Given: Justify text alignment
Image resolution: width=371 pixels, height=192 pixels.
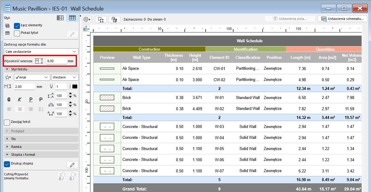Looking at the screenshot, I should coord(41,109).
